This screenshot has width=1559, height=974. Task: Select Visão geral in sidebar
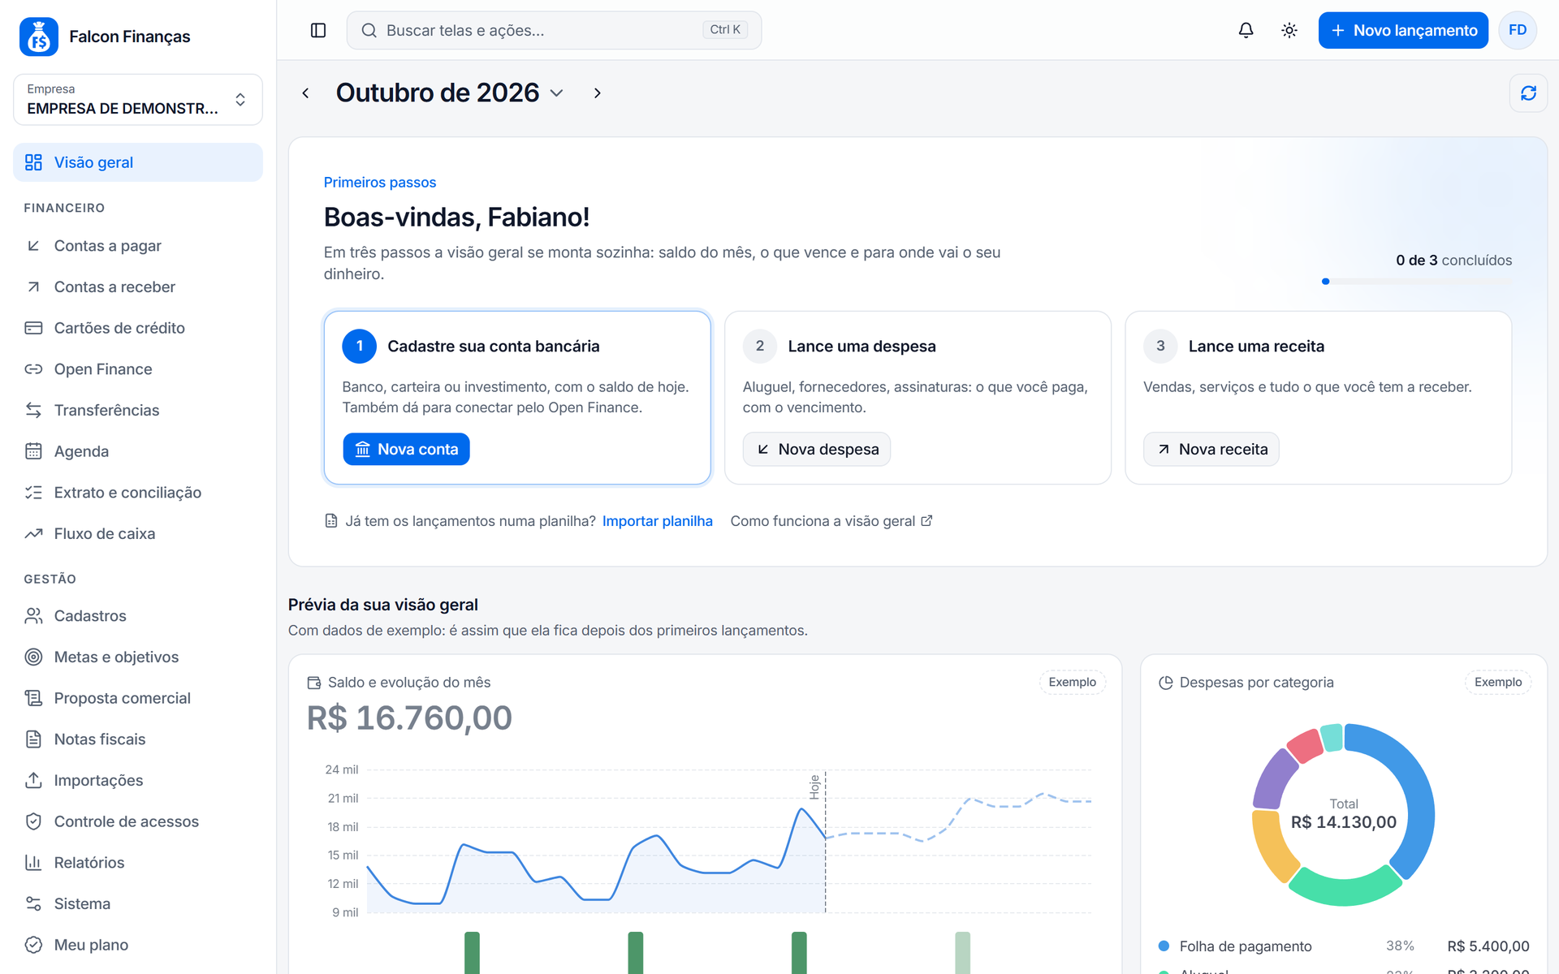point(138,162)
